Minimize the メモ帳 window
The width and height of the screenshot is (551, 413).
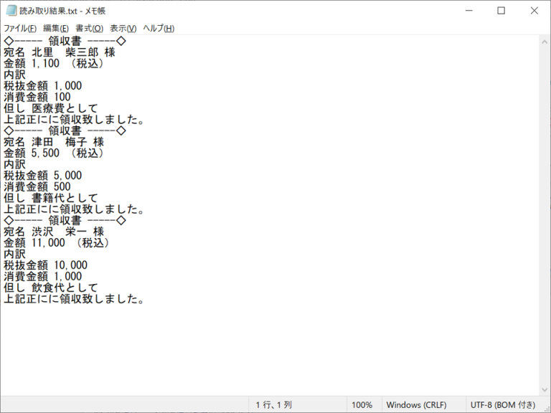tap(468, 11)
